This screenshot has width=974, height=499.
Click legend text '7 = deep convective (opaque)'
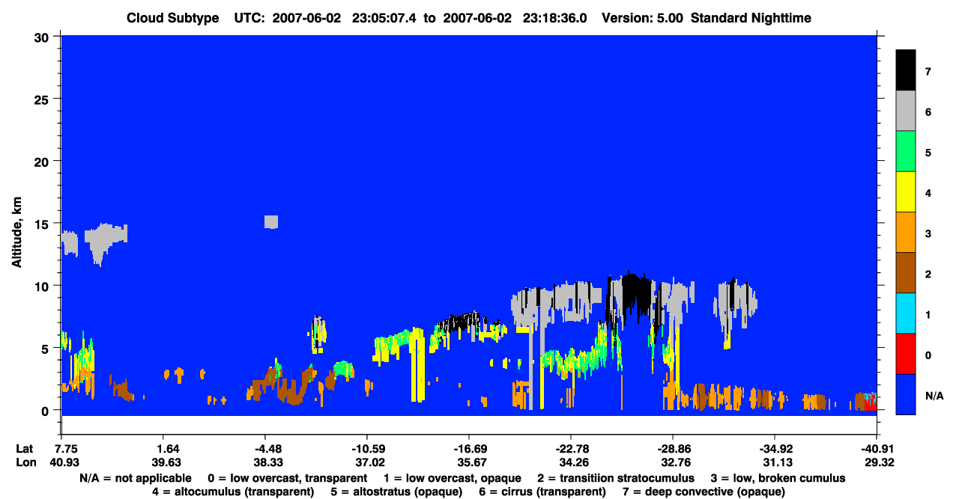point(704,492)
